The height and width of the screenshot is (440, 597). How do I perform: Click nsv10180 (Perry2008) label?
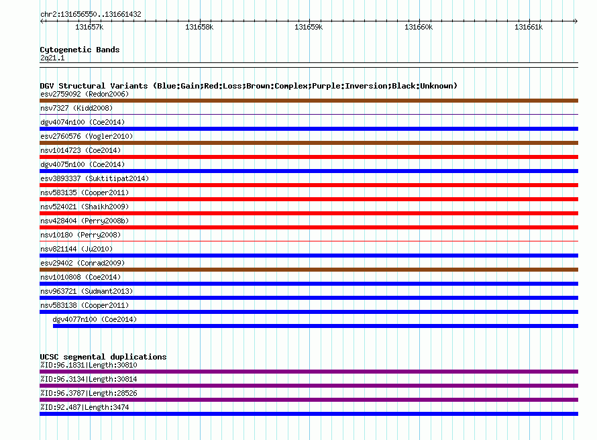click(x=80, y=235)
